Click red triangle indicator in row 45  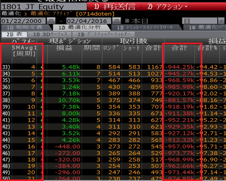coord(41,147)
